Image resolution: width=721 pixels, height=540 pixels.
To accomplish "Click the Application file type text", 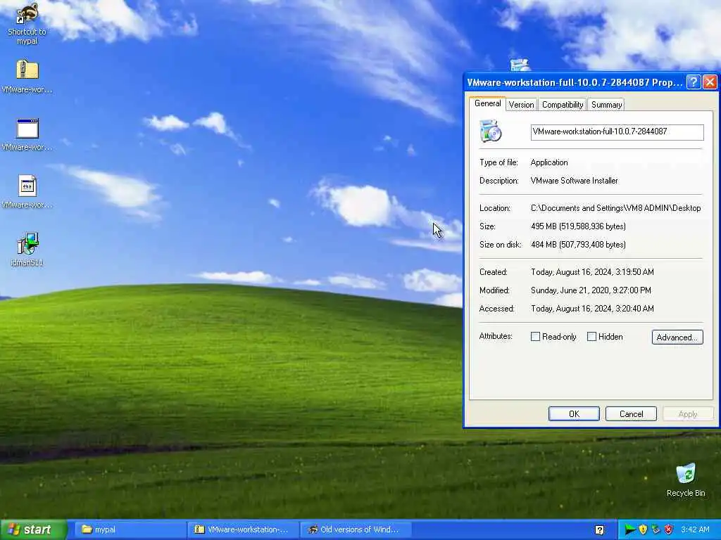I will pos(549,162).
